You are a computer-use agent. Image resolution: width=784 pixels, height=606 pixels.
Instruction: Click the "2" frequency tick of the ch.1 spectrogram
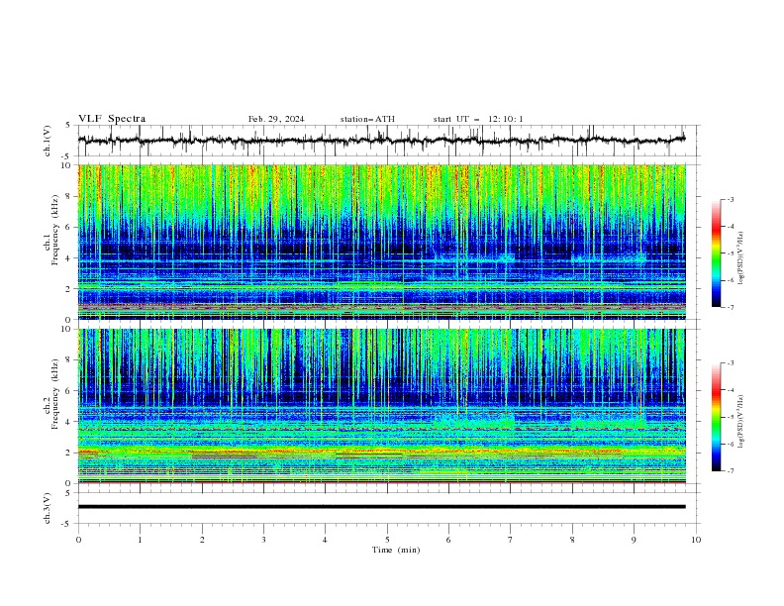coord(69,289)
